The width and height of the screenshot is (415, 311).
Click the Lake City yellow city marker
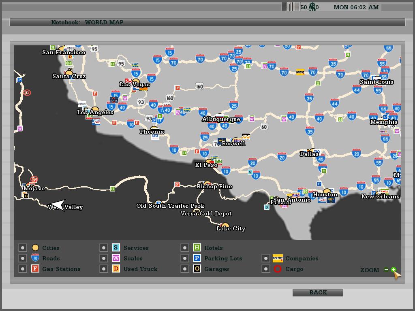[225, 226]
